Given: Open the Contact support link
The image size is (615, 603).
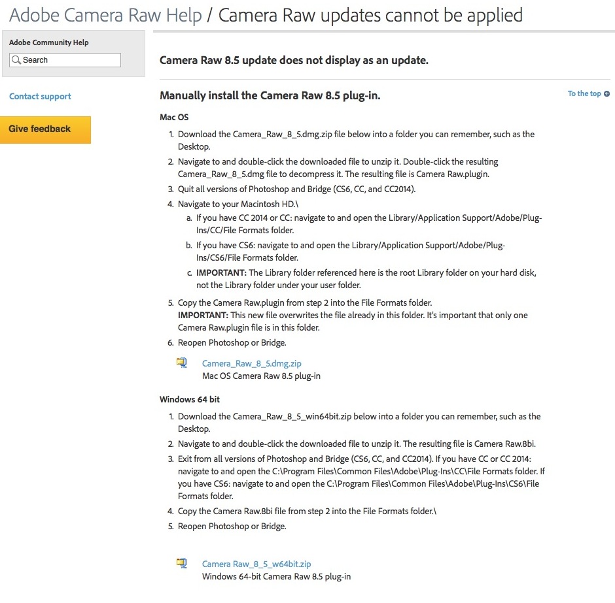Looking at the screenshot, I should click(40, 96).
